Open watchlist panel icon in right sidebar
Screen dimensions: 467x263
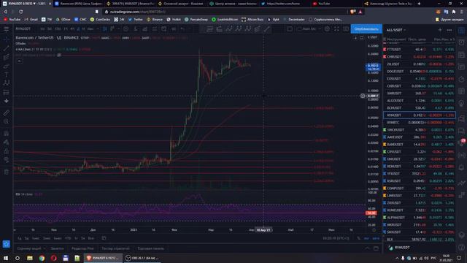[461, 31]
